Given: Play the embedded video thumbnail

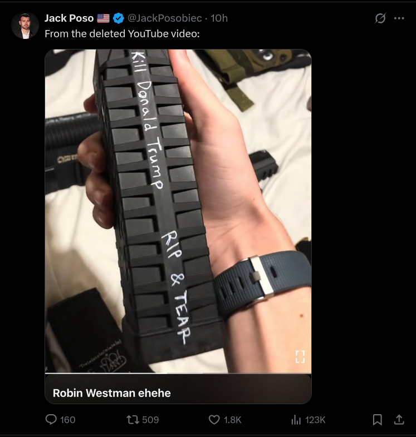Looking at the screenshot, I should (x=178, y=211).
